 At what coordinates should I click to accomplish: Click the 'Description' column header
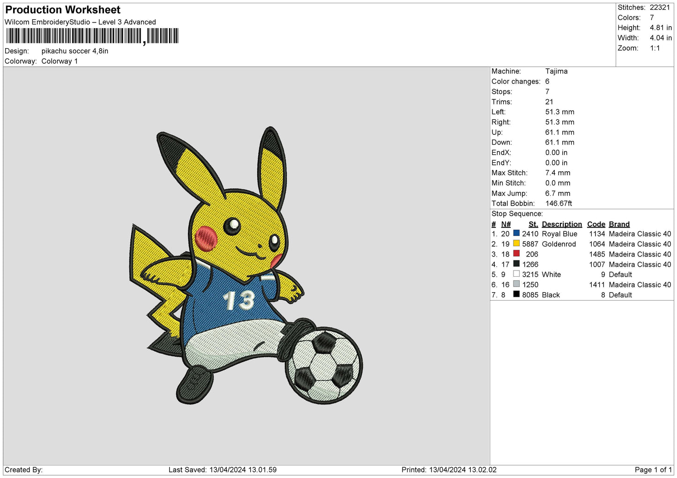click(x=562, y=224)
